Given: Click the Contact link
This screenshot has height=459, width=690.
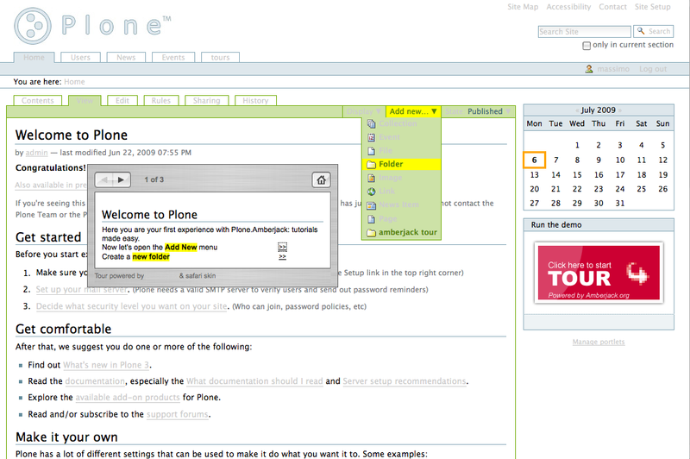Looking at the screenshot, I should 612,7.
